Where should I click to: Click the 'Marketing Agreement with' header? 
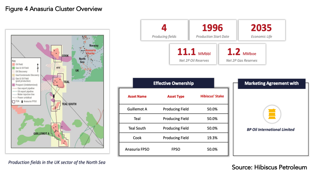click(x=271, y=83)
